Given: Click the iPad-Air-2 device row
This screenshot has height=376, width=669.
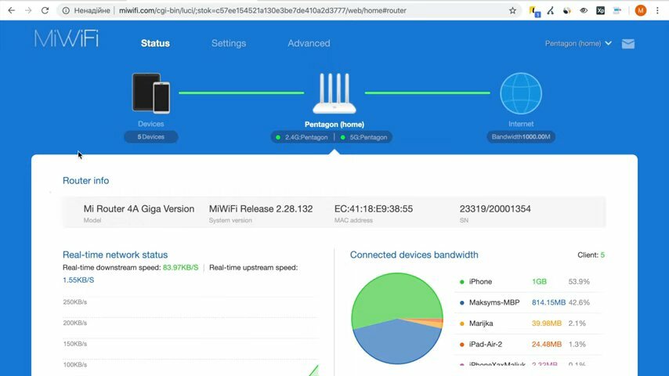Looking at the screenshot, I should (x=529, y=345).
